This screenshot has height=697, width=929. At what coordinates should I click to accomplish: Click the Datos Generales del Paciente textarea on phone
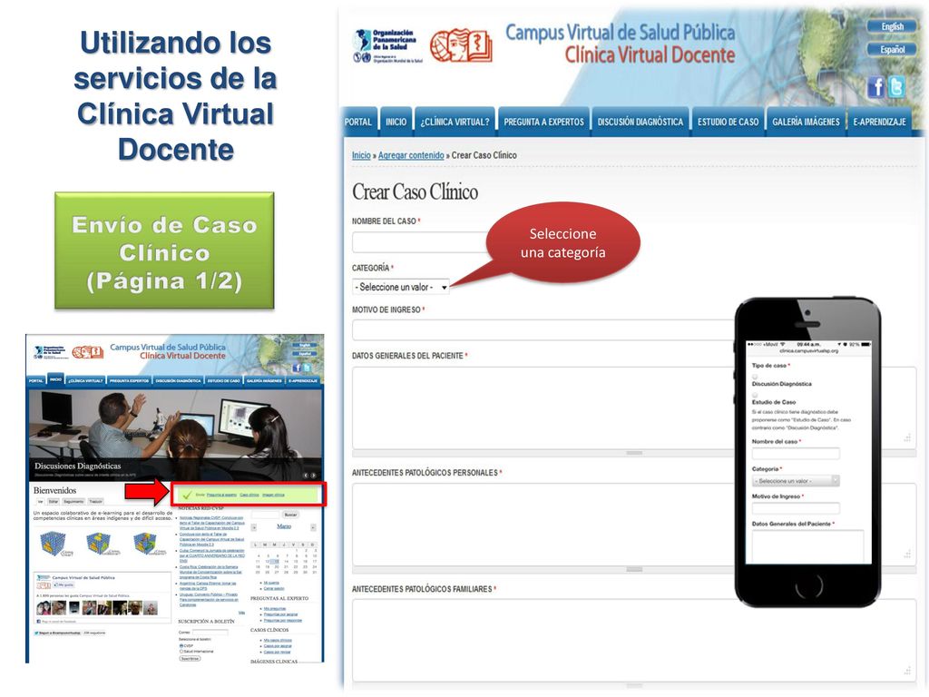[807, 546]
